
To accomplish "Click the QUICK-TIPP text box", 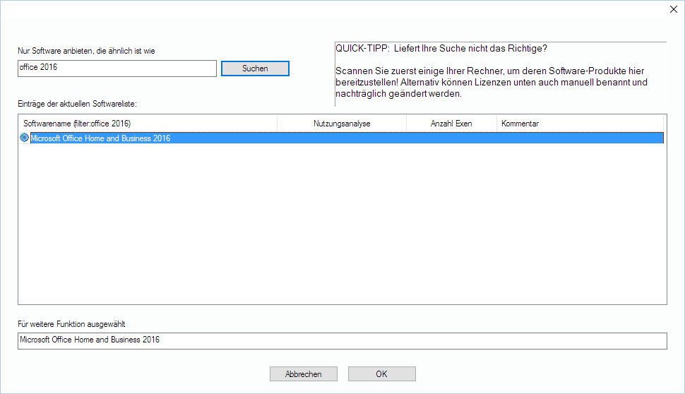I will pyautogui.click(x=501, y=74).
